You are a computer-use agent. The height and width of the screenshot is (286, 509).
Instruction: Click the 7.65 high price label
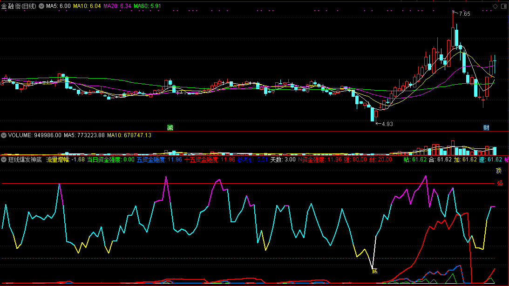[x=465, y=14]
